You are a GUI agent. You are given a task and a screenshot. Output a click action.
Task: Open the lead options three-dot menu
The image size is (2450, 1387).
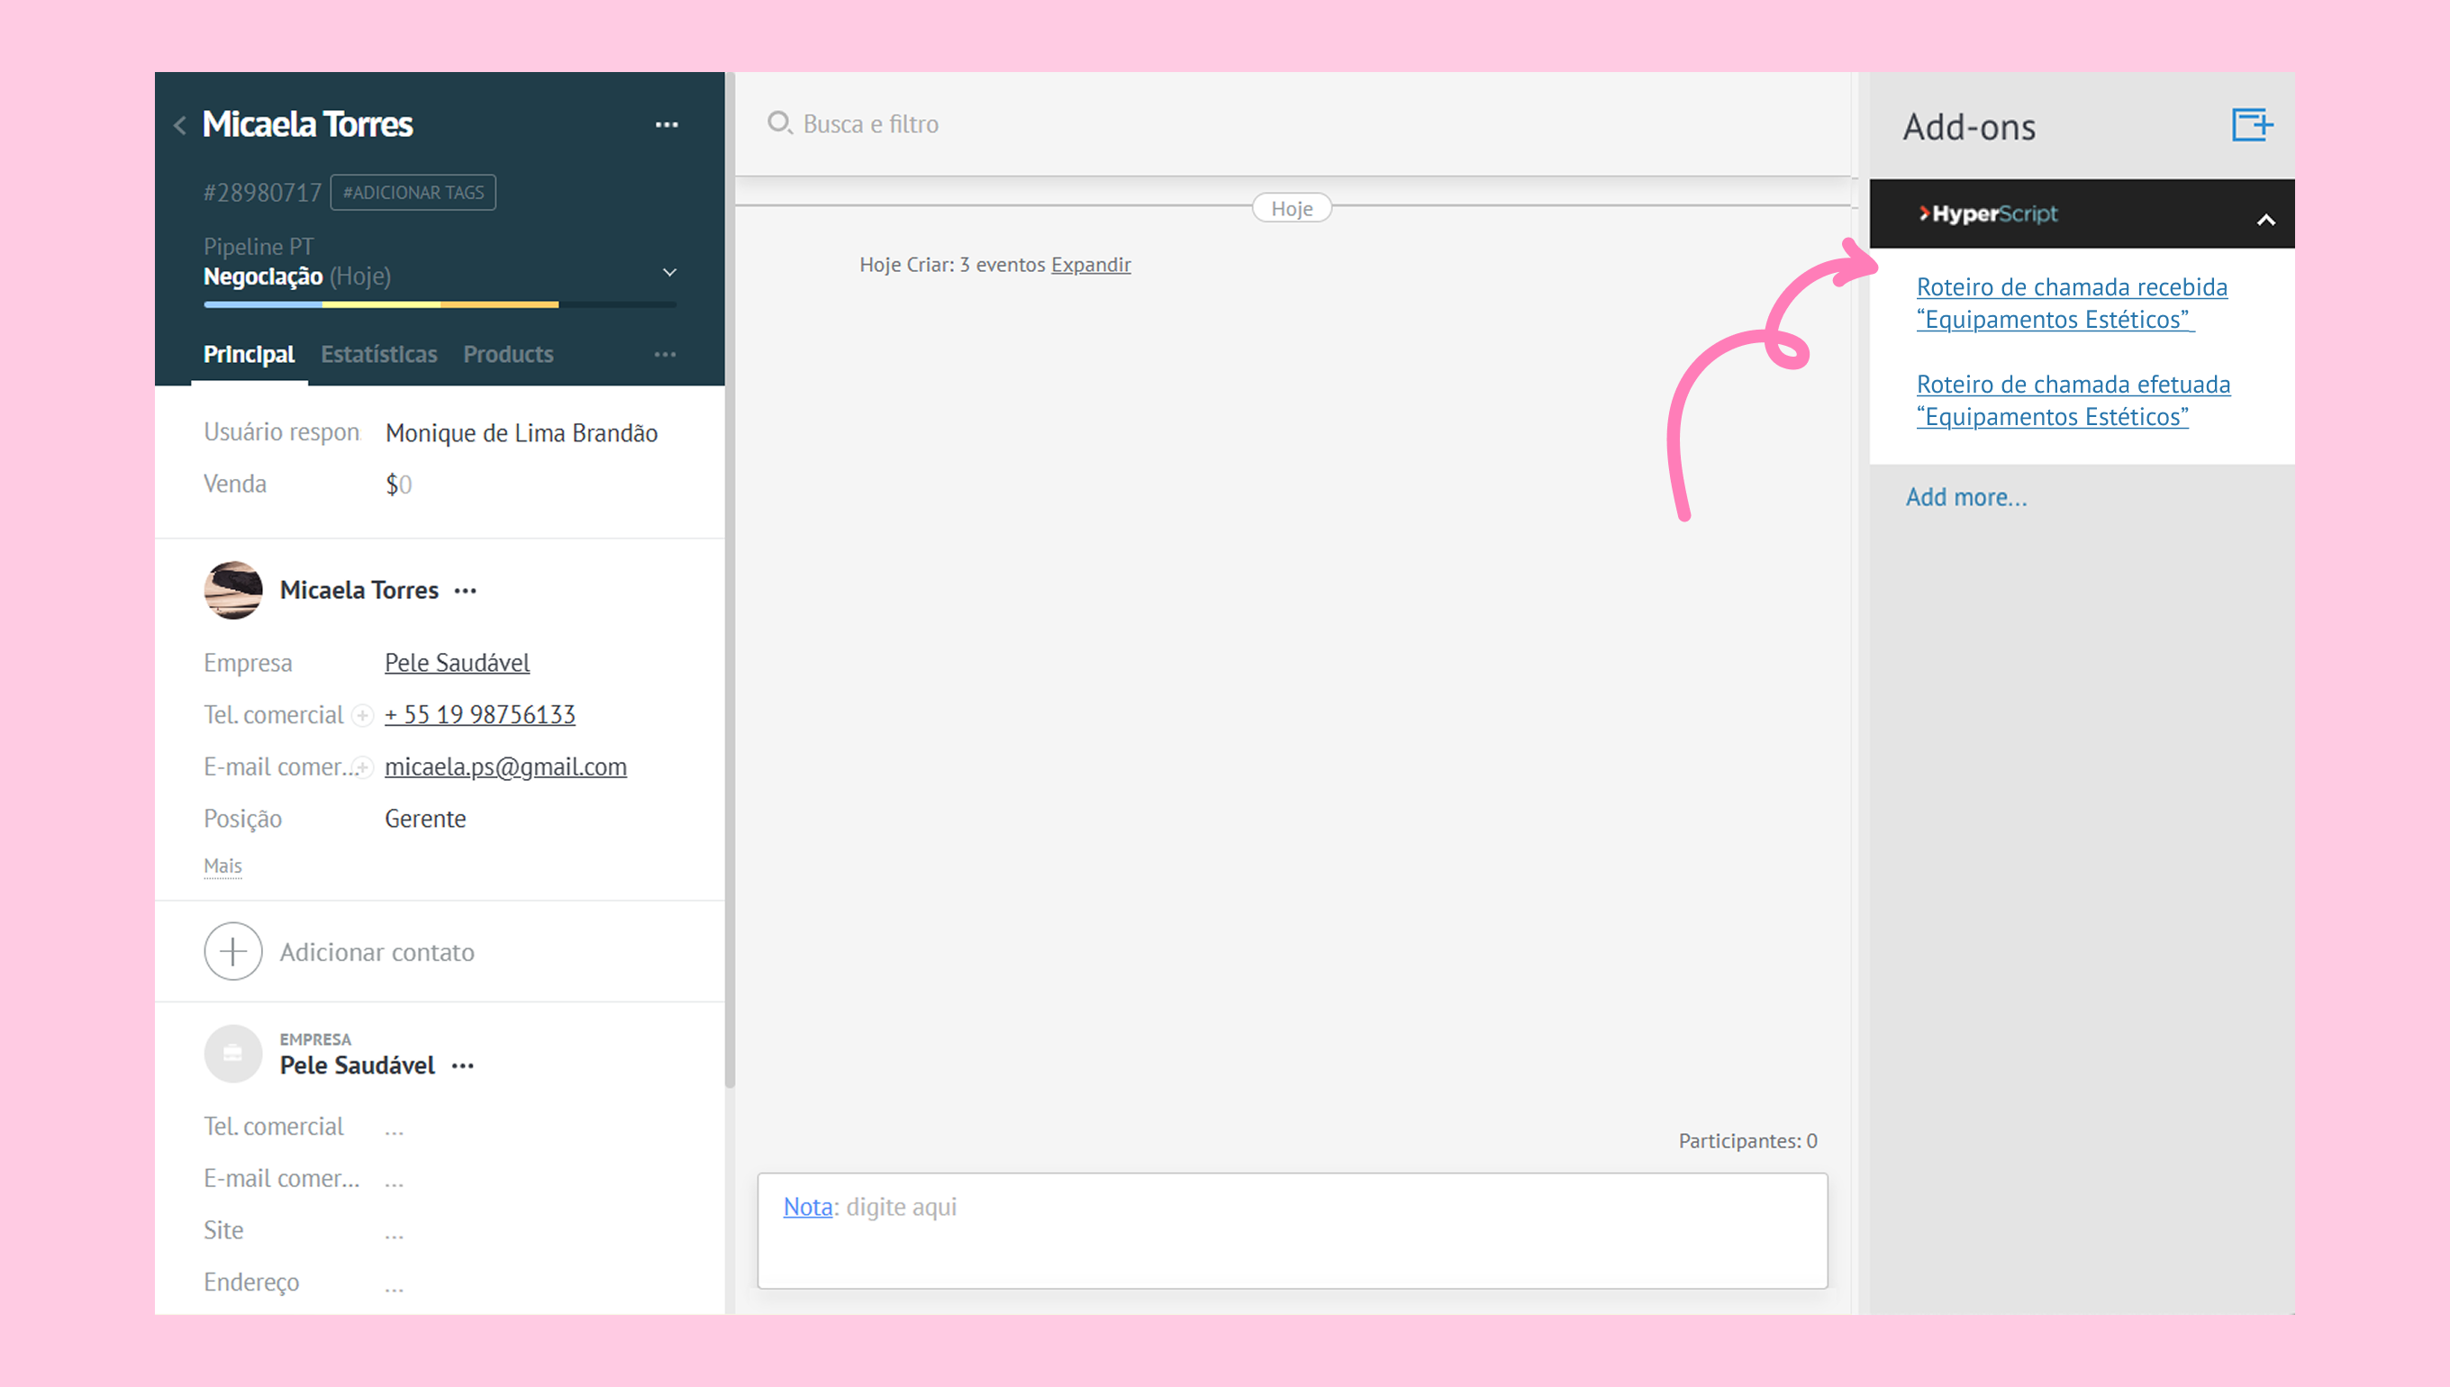(666, 125)
